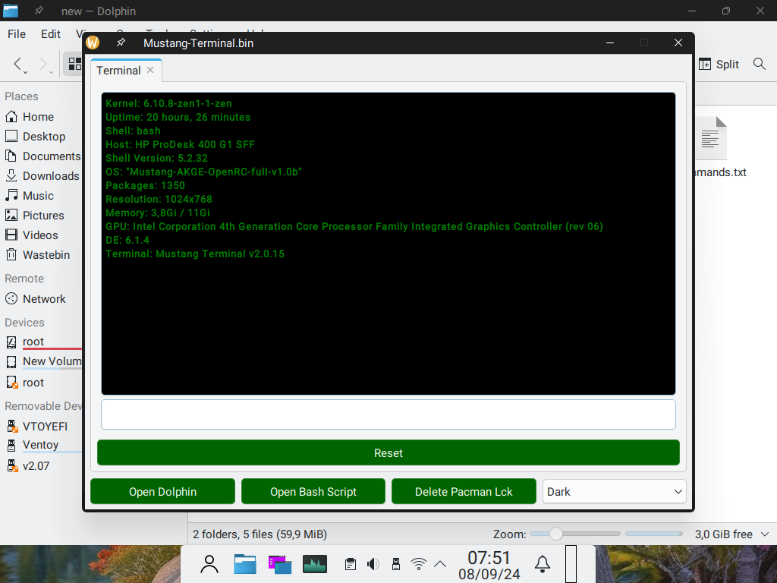Image resolution: width=777 pixels, height=583 pixels.
Task: Pin the Dolphin window using pin icon
Action: [x=39, y=11]
